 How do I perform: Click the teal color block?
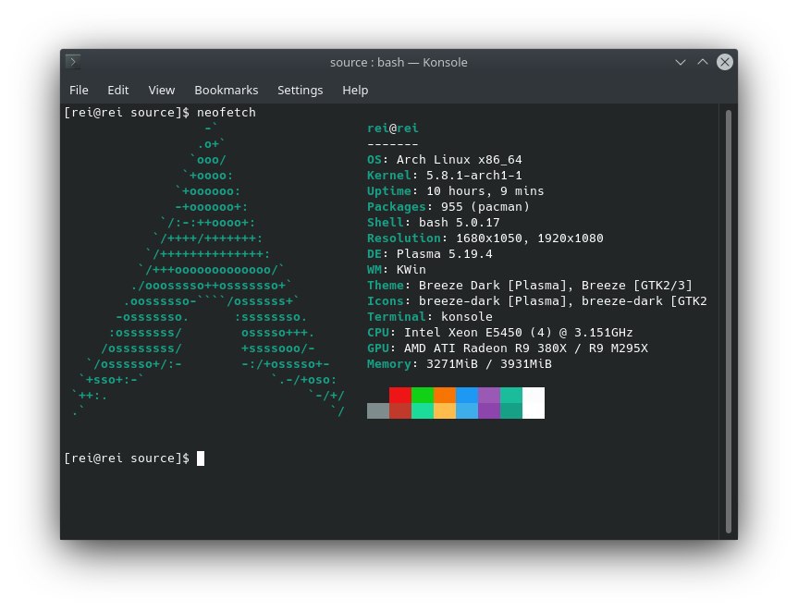pyautogui.click(x=511, y=396)
